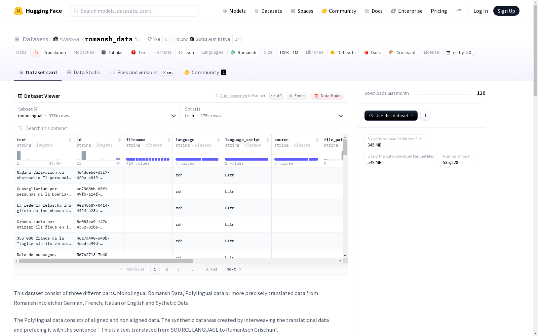Follow Swiss AI Initiative

click(202, 39)
